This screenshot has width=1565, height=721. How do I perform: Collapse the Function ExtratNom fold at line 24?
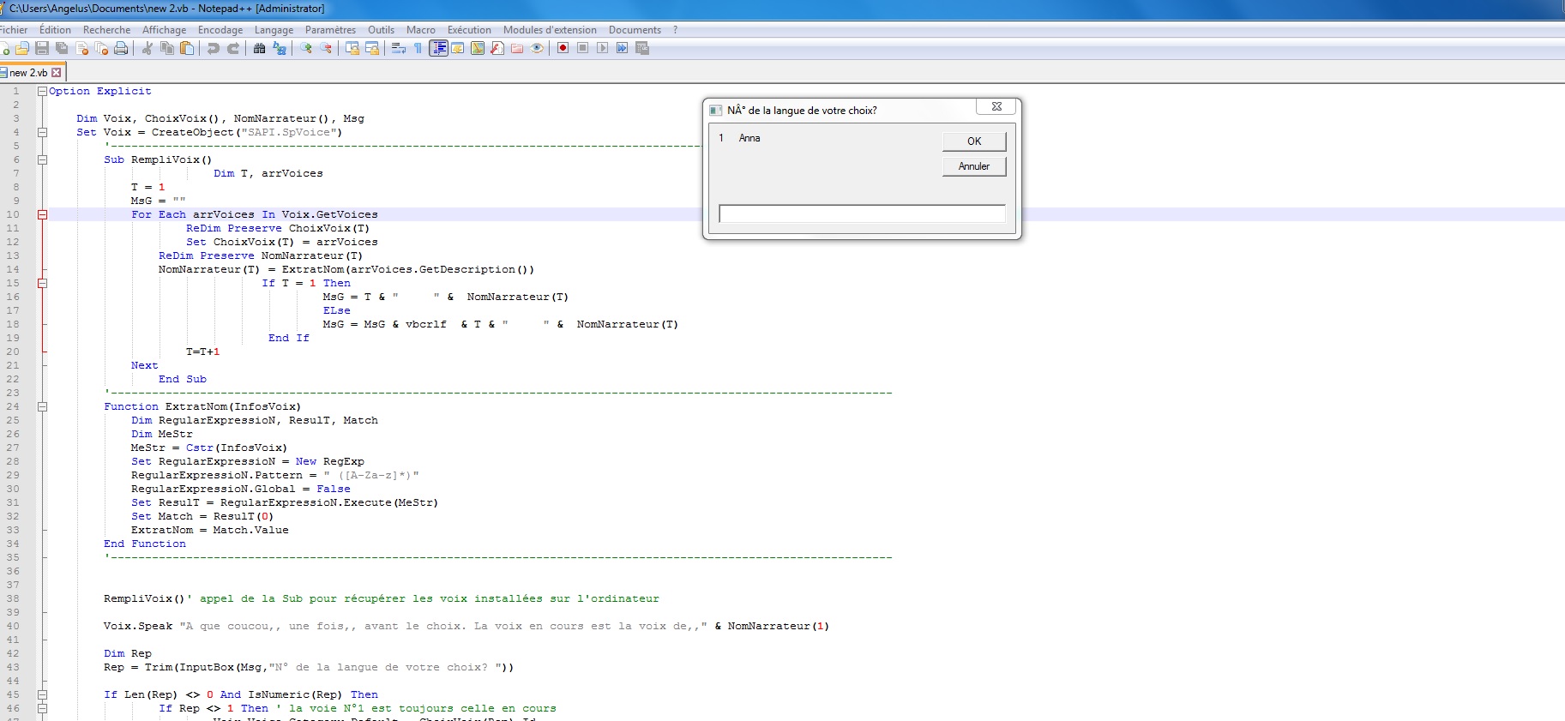tap(42, 406)
